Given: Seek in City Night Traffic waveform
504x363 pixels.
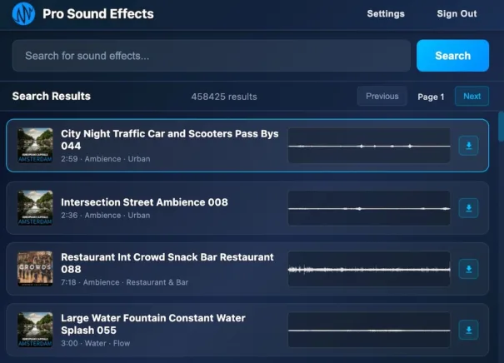Looking at the screenshot, I should pos(369,146).
